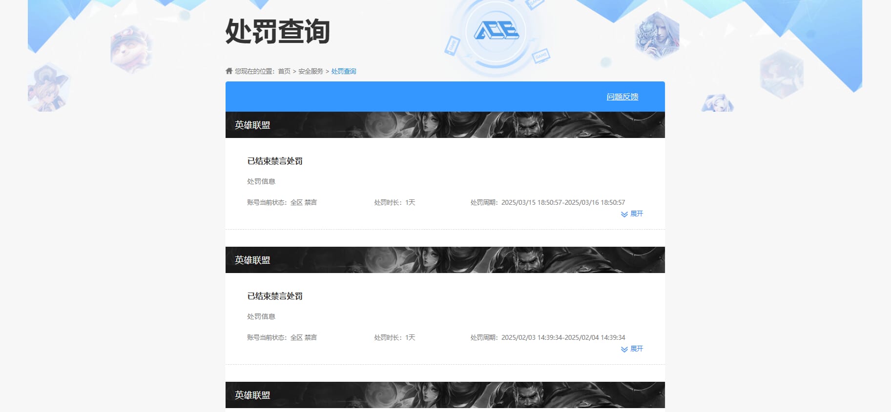Viewport: 891px width, 412px height.
Task: Click second 英雄联盟 banner header
Action: (x=445, y=260)
